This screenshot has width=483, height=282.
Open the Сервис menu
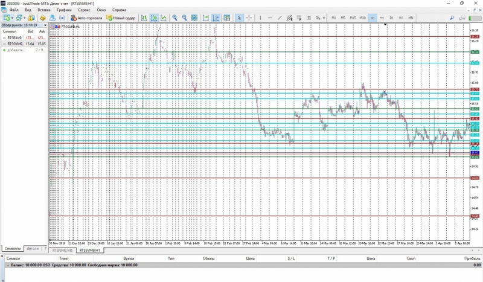tap(84, 10)
